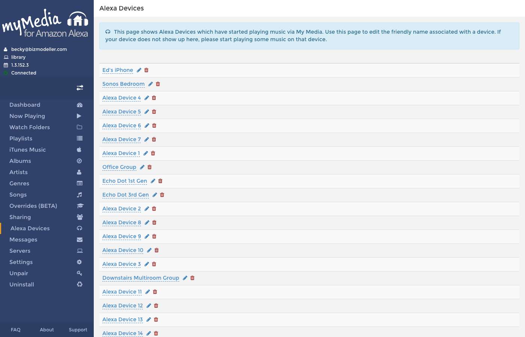This screenshot has width=525, height=337.
Task: Click the edit pencil beside Office Group
Action: [x=142, y=167]
